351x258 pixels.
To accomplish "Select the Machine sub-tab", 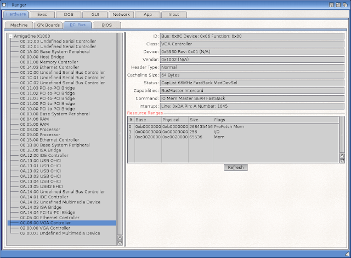I will pos(18,25).
